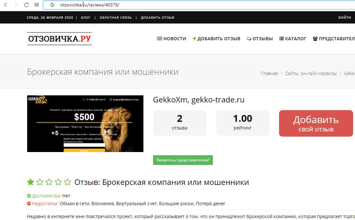The height and width of the screenshot is (220, 355).
Task: Open the tab grid overview icon
Action: [37, 5]
